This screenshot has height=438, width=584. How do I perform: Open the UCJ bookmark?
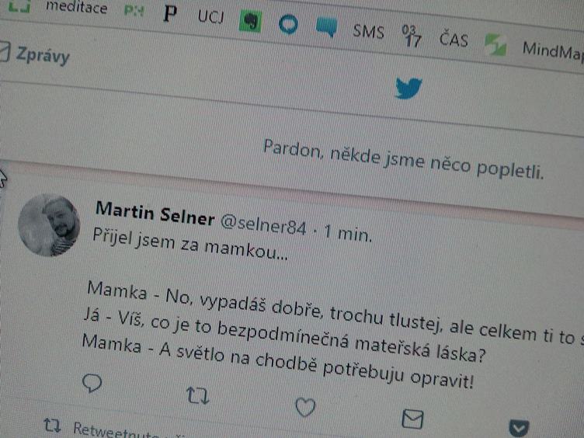click(210, 17)
